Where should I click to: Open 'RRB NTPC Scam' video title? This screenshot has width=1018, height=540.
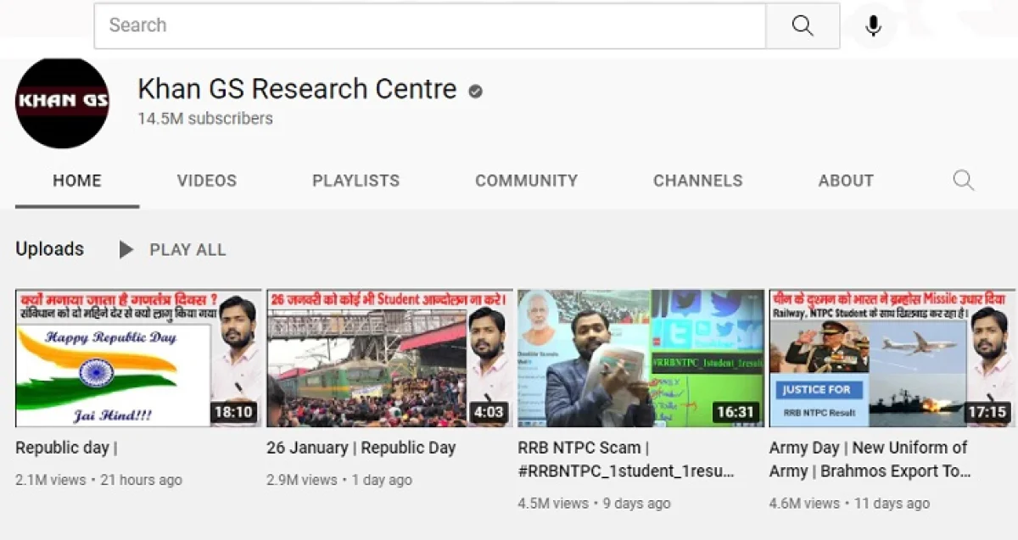tap(626, 459)
